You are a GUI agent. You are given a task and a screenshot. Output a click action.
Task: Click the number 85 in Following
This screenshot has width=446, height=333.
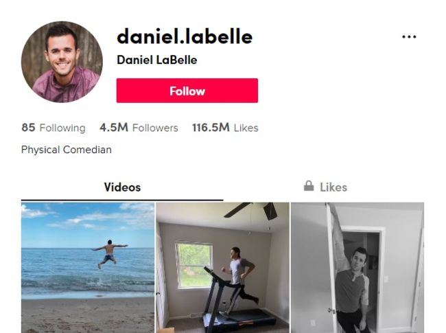coord(28,128)
